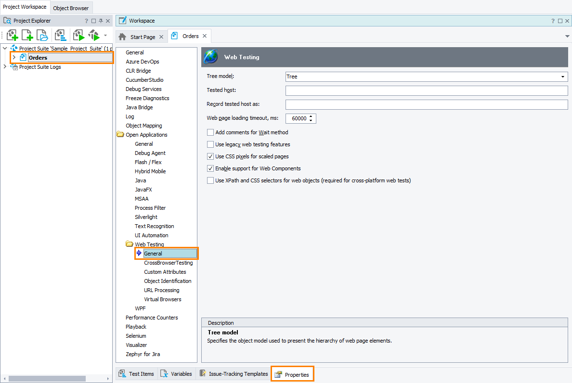Screen dimensions: 572x383
Task: Open help for the Workspace panel
Action: pos(553,21)
